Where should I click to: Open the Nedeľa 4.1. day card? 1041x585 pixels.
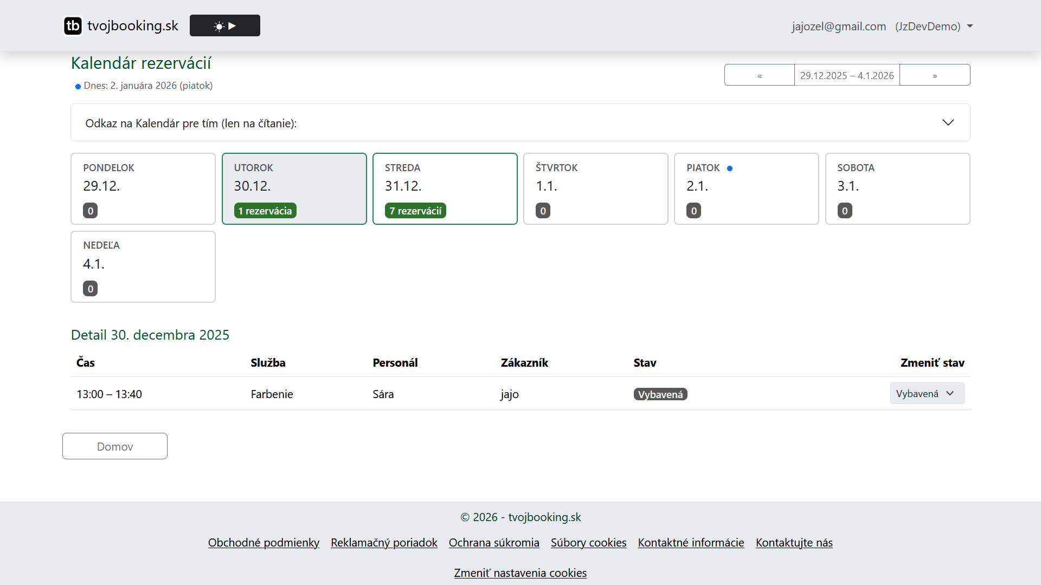[143, 266]
